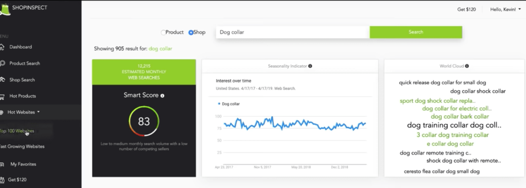Click the Get $120 bag icon in sidebar

point(2,180)
